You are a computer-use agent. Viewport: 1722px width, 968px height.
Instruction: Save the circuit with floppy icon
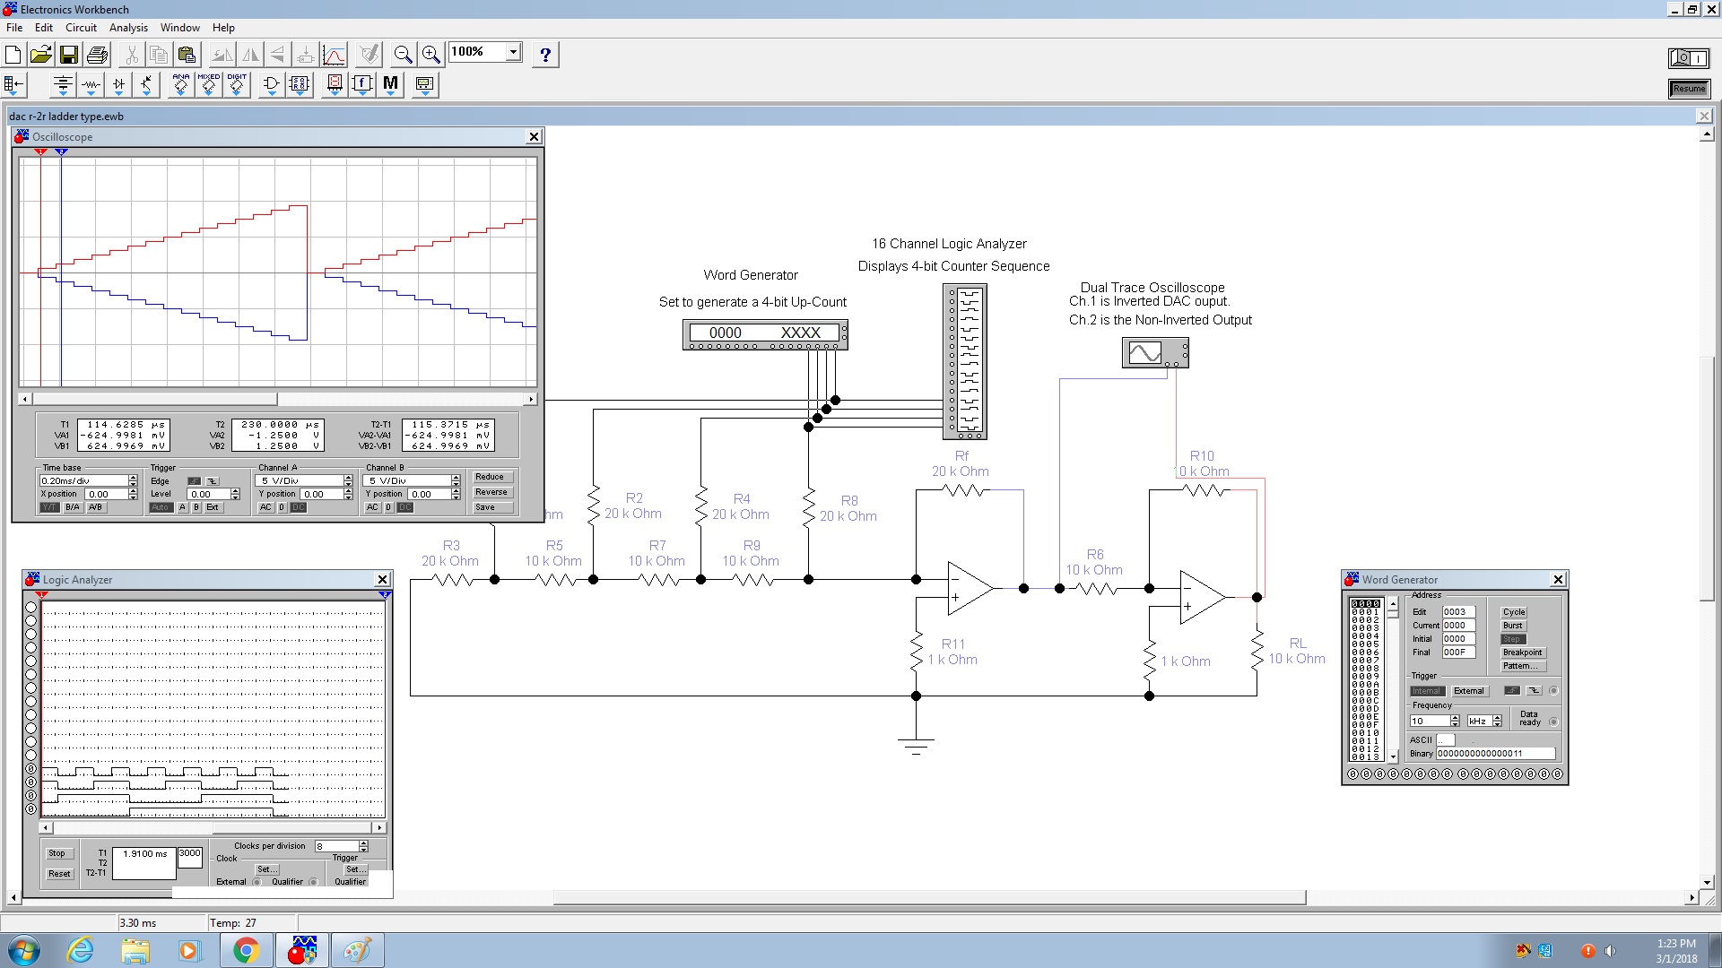pyautogui.click(x=68, y=55)
